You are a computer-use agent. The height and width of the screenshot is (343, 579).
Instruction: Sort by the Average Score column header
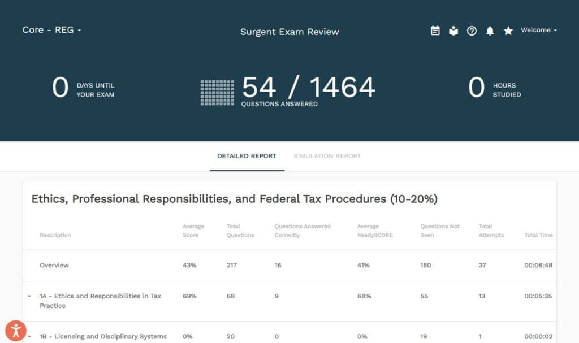(193, 231)
